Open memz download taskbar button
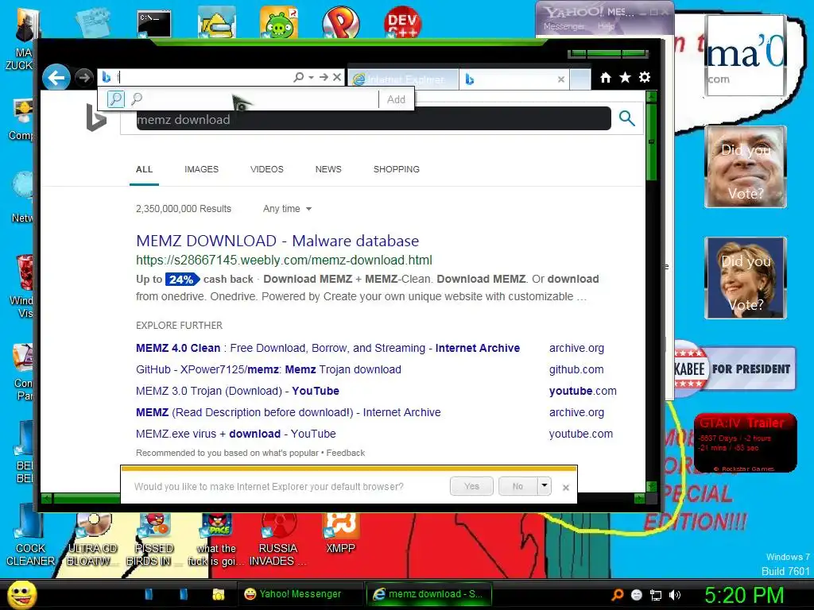 [x=428, y=594]
